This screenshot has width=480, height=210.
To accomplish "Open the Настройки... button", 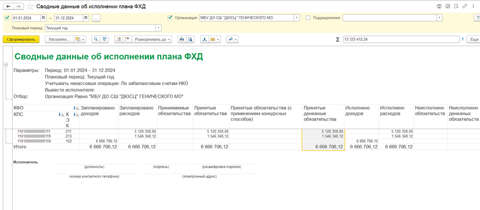I will pos(60,39).
